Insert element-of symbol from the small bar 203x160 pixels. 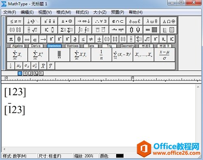pos(35,39)
